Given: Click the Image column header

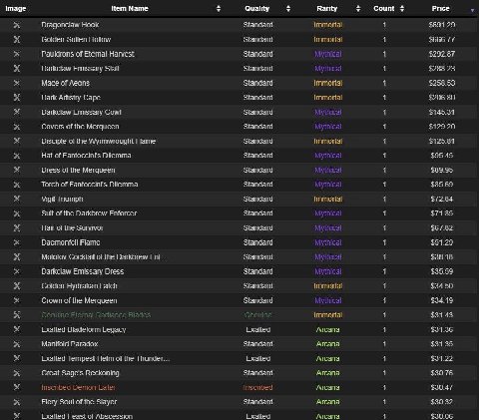Looking at the screenshot, I should pyautogui.click(x=16, y=9).
